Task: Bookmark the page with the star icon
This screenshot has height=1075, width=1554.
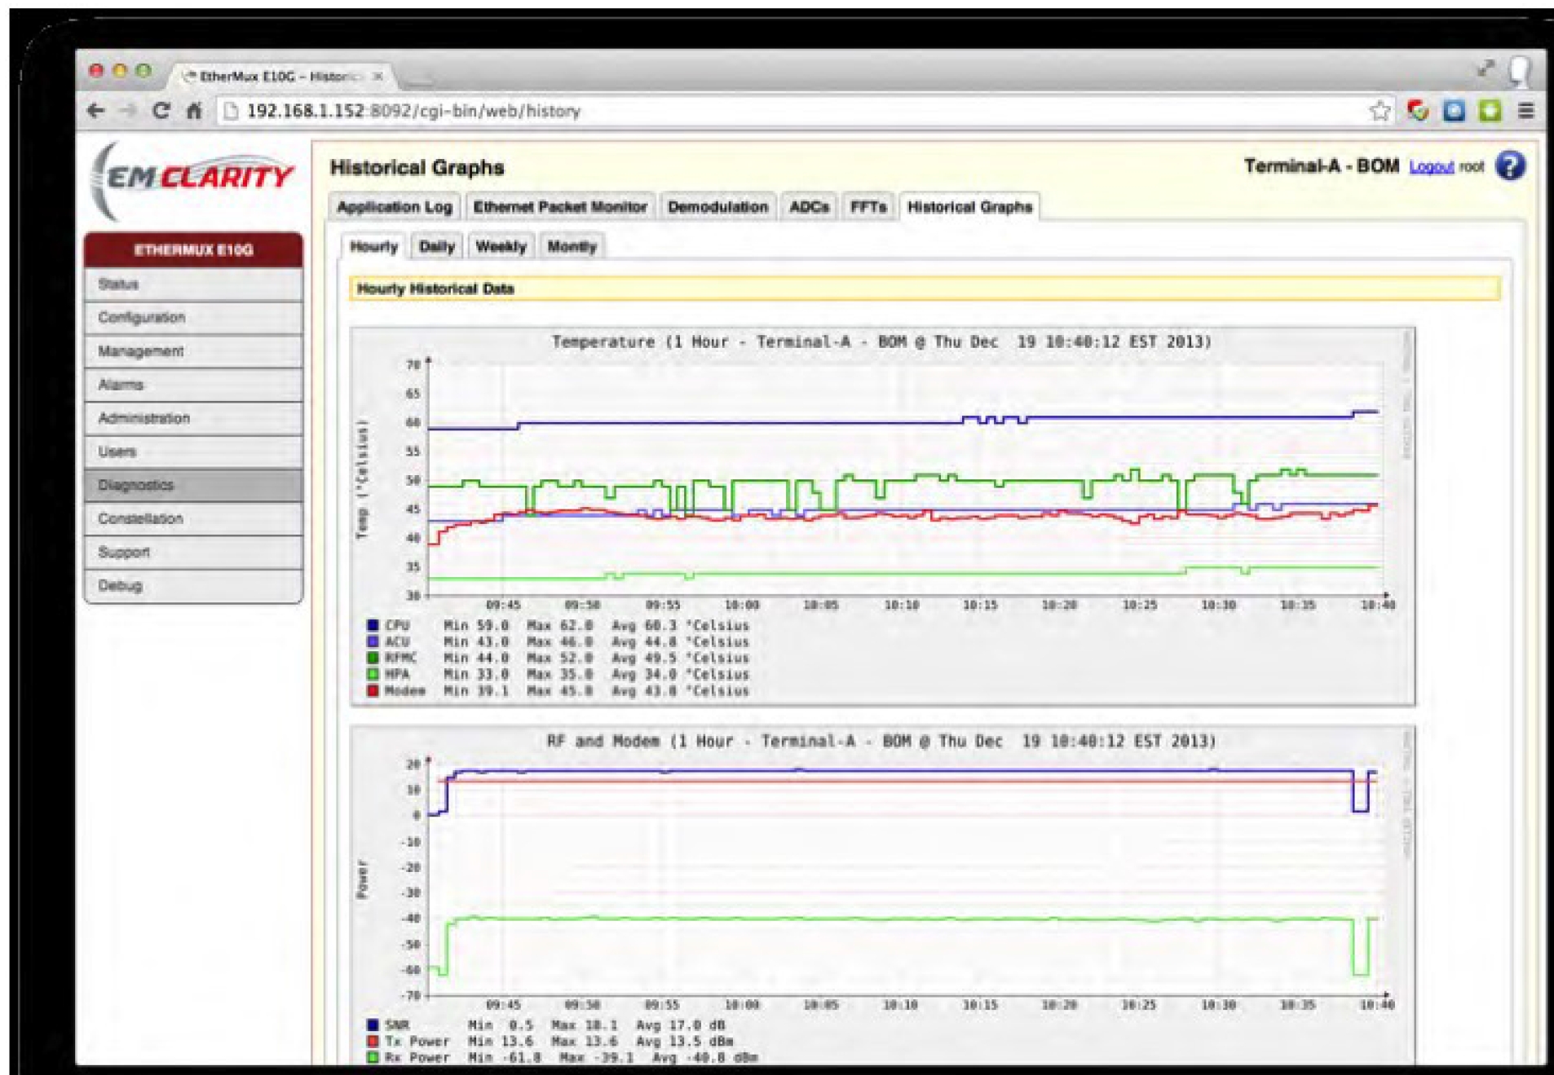Action: pyautogui.click(x=1381, y=112)
